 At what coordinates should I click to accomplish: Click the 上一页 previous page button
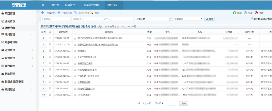[x=147, y=103]
